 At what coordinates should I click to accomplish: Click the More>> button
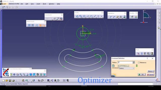point(151,71)
